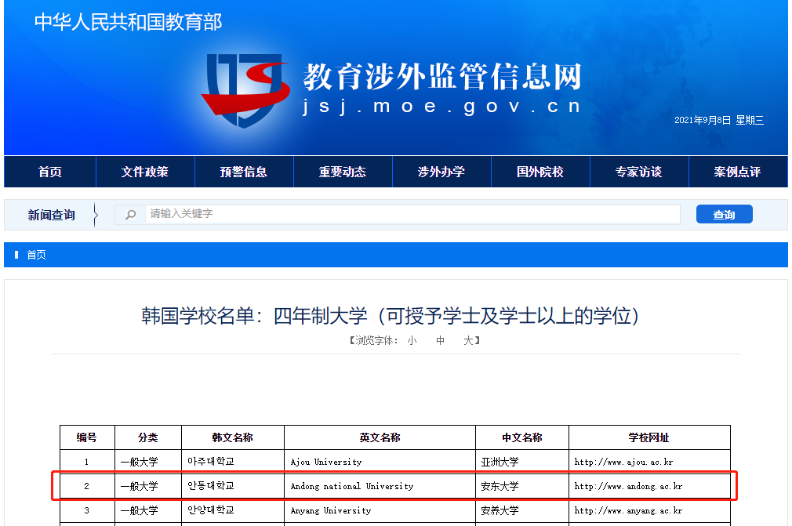Click the chevron beside 新闻查询

click(x=96, y=215)
